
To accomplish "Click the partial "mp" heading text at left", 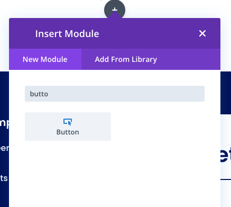I will pos(4,123).
